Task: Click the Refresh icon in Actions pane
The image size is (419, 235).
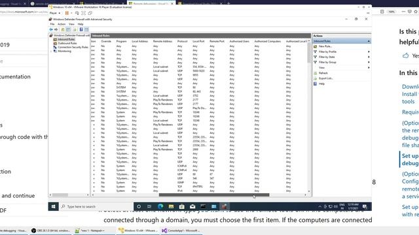Action: [316, 73]
